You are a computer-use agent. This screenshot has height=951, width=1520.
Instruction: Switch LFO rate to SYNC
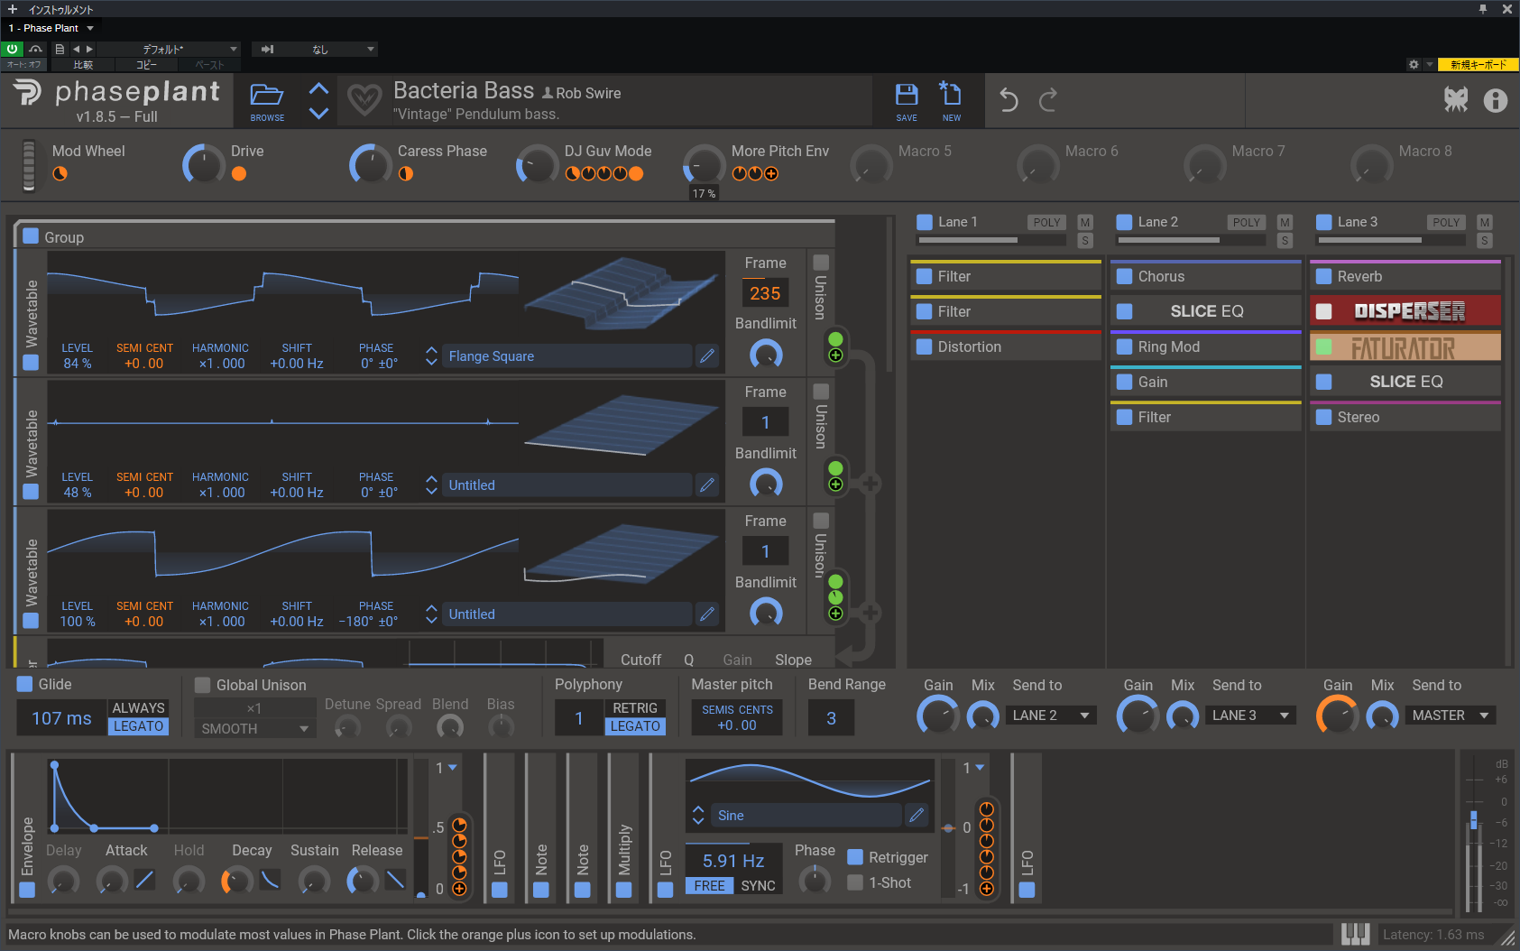point(758,886)
